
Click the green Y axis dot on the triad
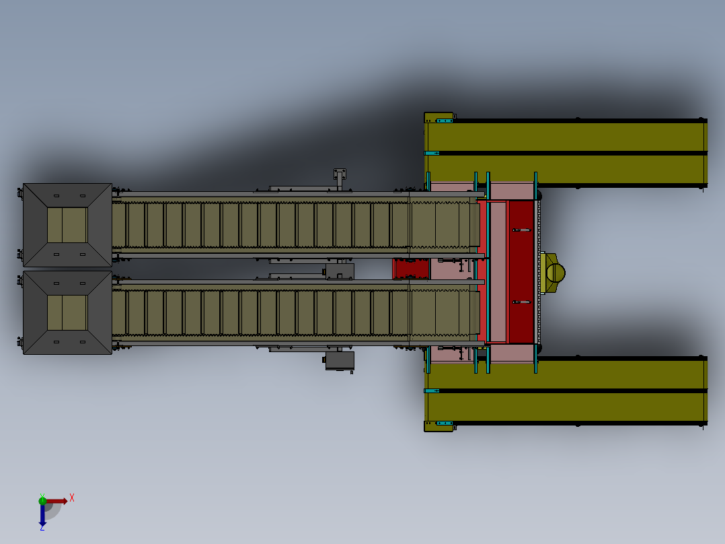pos(42,500)
